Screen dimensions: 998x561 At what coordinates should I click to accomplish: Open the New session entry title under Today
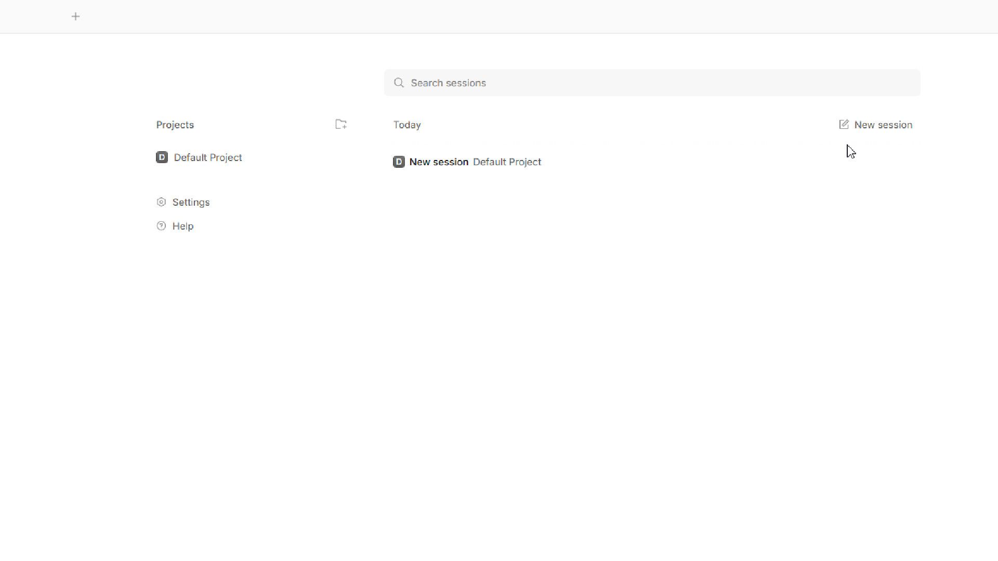[439, 162]
